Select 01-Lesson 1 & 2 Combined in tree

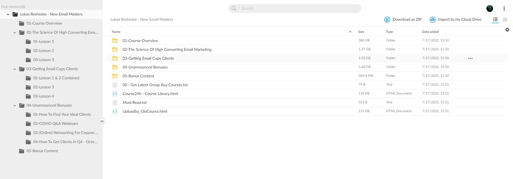pos(56,78)
